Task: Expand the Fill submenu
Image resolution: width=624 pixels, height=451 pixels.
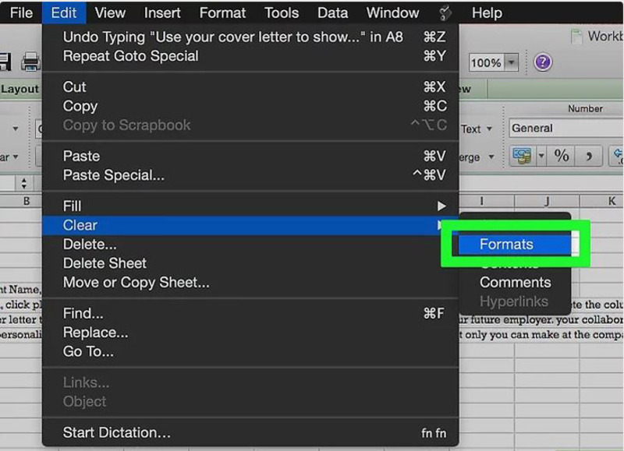Action: 250,206
